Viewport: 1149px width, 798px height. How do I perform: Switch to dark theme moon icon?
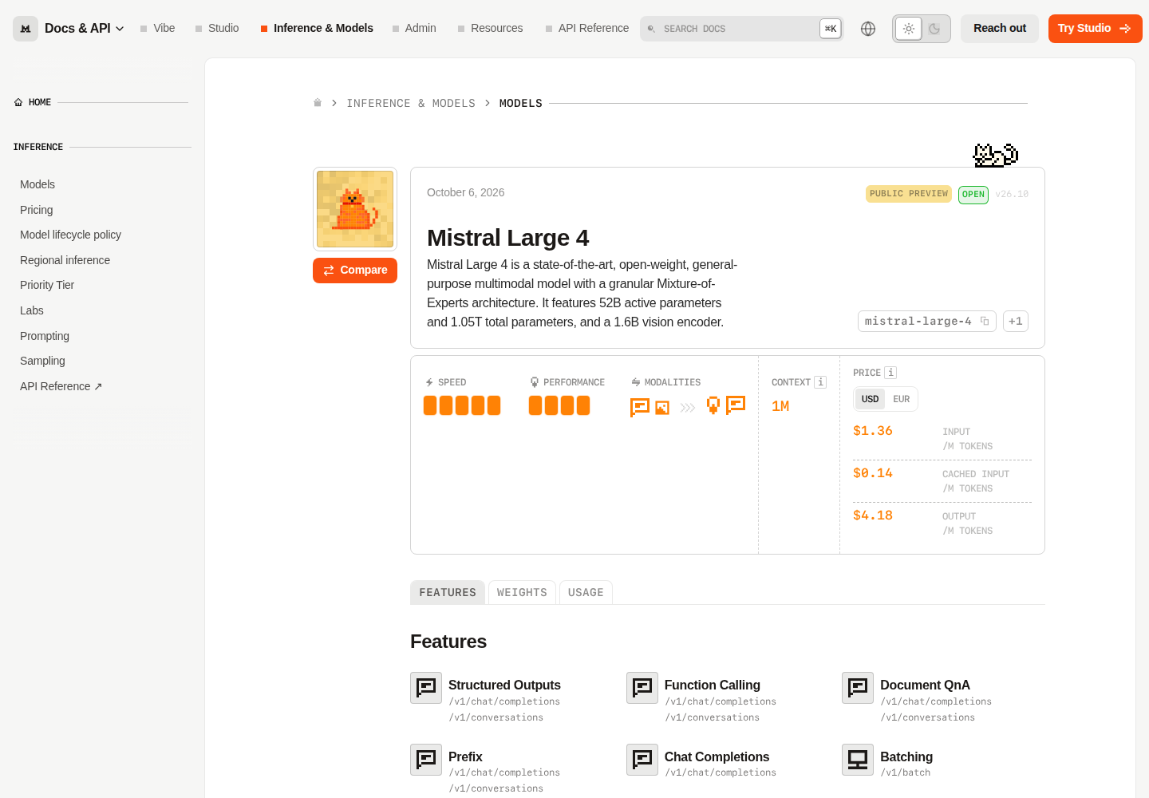click(x=934, y=29)
